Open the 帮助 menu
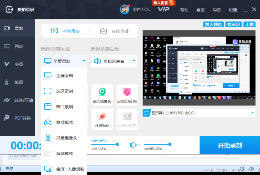260x175 pixels. [x=184, y=10]
